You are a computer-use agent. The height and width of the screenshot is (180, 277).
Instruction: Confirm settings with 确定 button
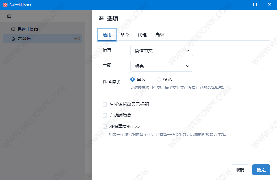(x=261, y=170)
